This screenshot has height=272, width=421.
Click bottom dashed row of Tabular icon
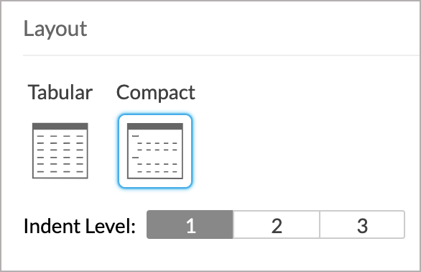tap(60, 171)
